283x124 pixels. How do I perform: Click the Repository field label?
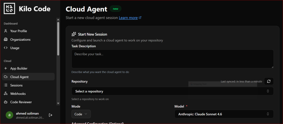(80, 81)
